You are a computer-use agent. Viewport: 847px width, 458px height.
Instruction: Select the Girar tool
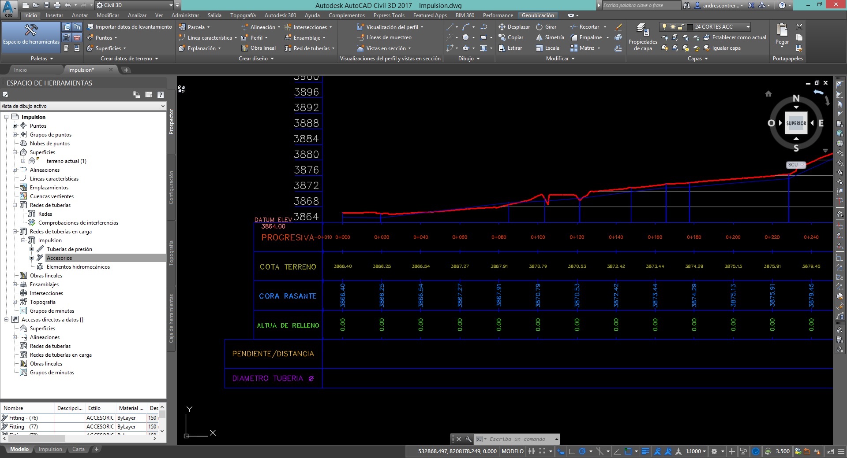[547, 27]
